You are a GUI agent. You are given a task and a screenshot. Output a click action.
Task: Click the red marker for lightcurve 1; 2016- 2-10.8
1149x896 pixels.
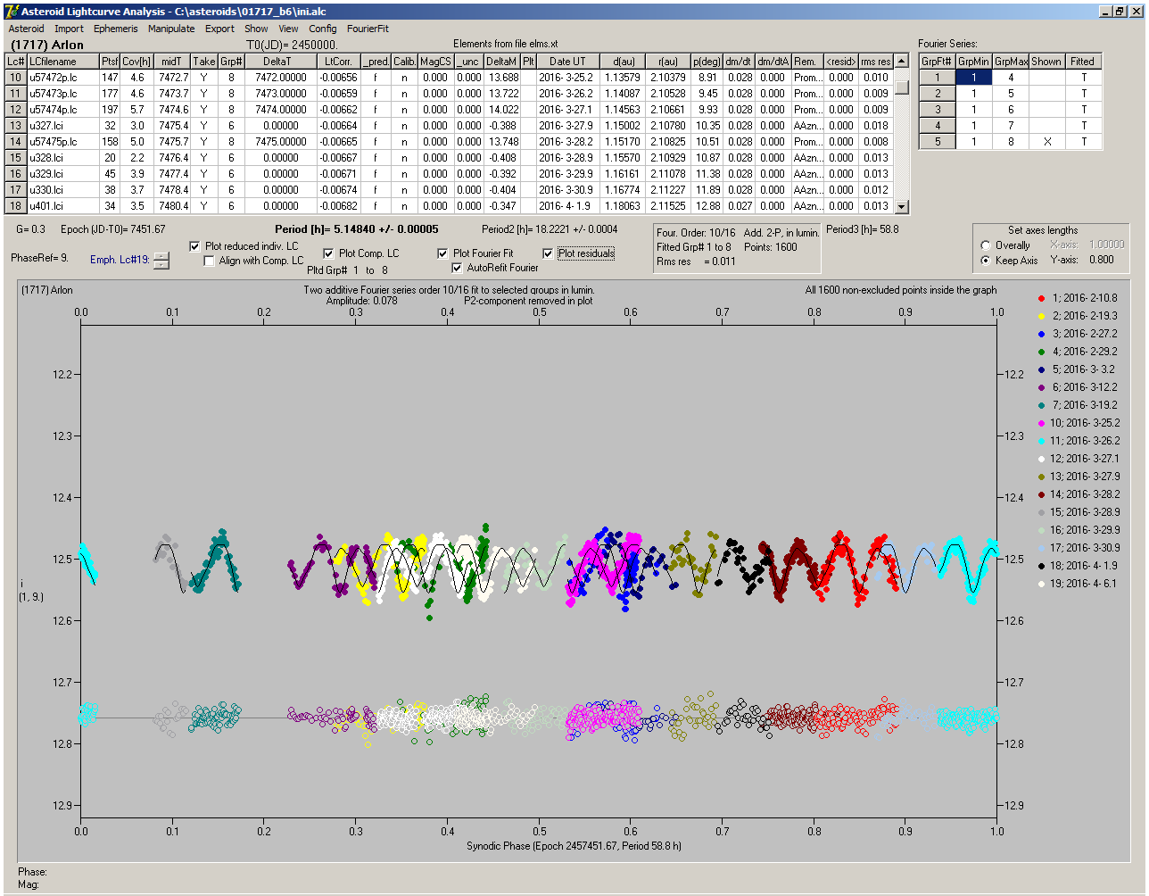pyautogui.click(x=1043, y=298)
